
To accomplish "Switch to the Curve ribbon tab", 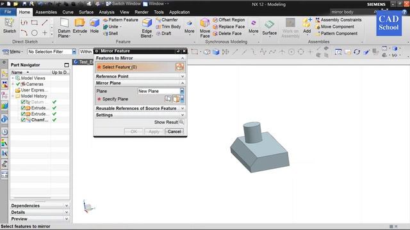I will coord(68,12).
